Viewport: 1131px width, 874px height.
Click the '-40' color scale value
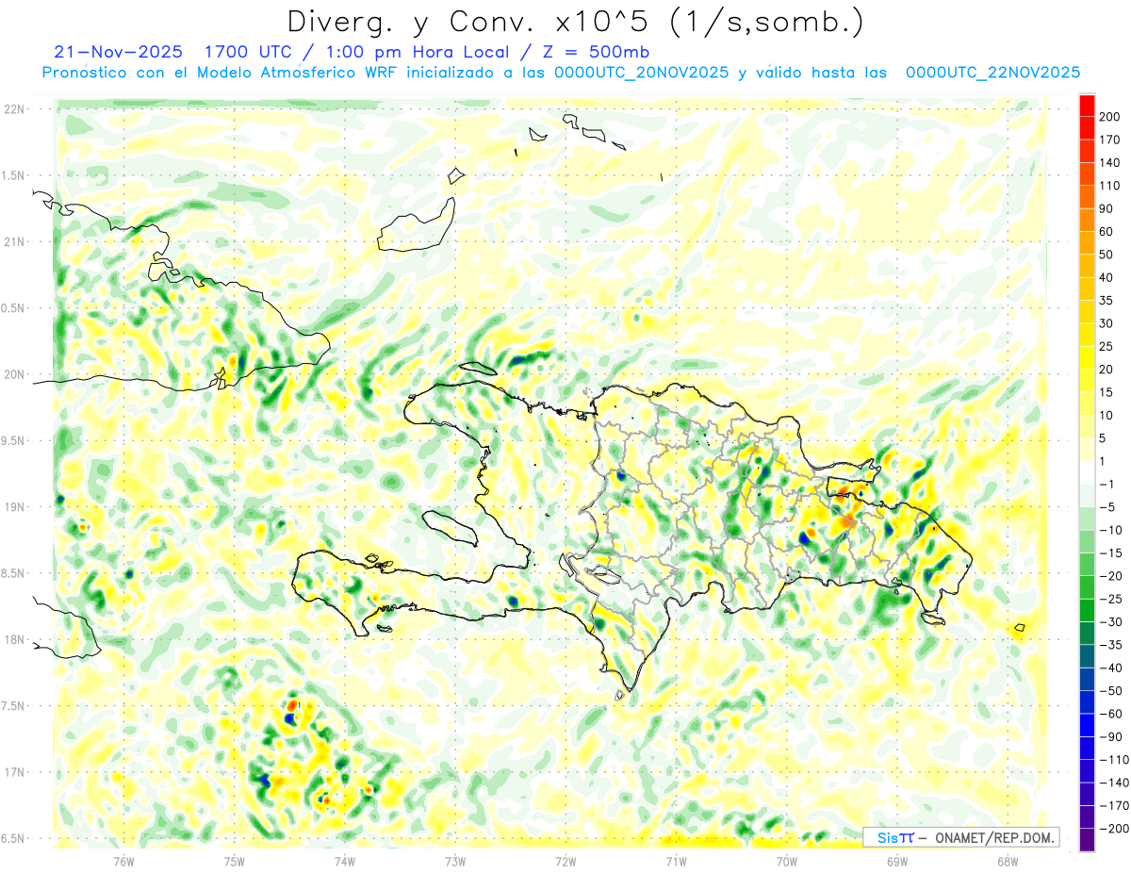[1110, 668]
